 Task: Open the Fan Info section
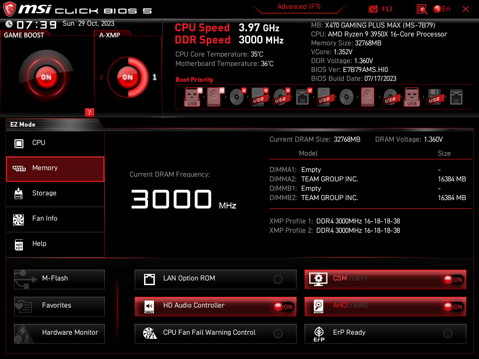(x=55, y=219)
